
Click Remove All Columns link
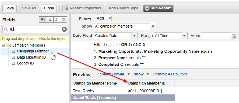pos(170,74)
